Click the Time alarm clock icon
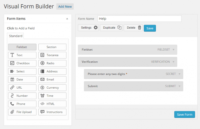Viewport: 200px width, 129px height. tap(42, 96)
